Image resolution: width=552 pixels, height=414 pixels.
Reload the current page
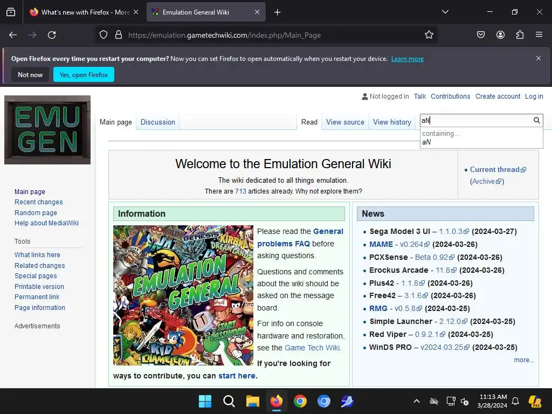pyautogui.click(x=52, y=35)
